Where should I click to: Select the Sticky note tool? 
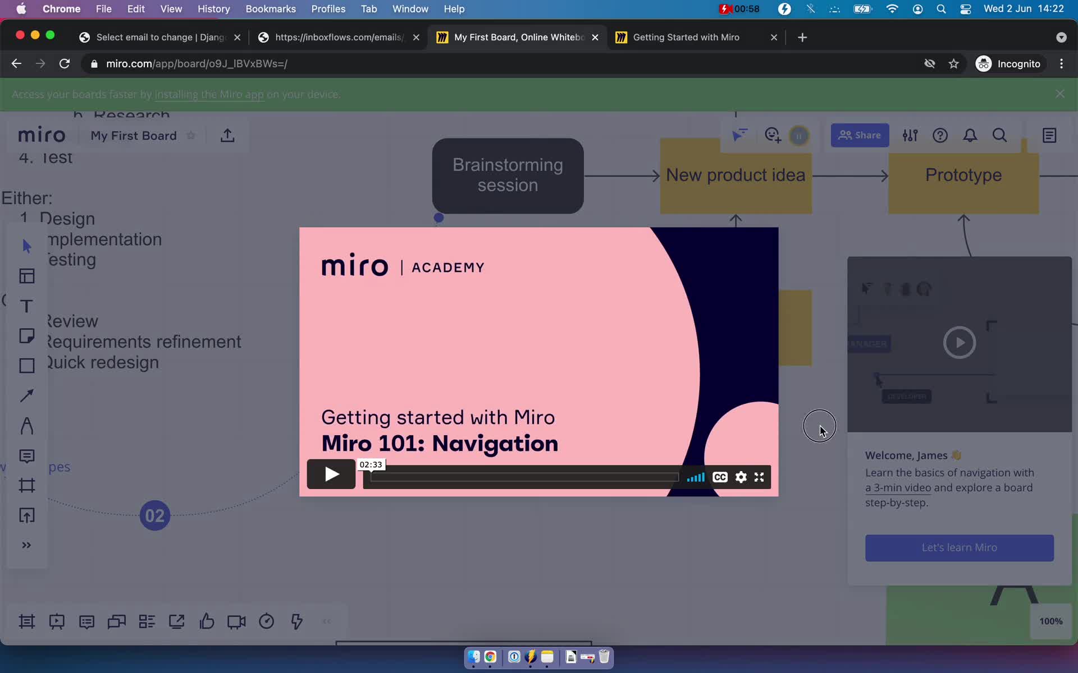(26, 336)
